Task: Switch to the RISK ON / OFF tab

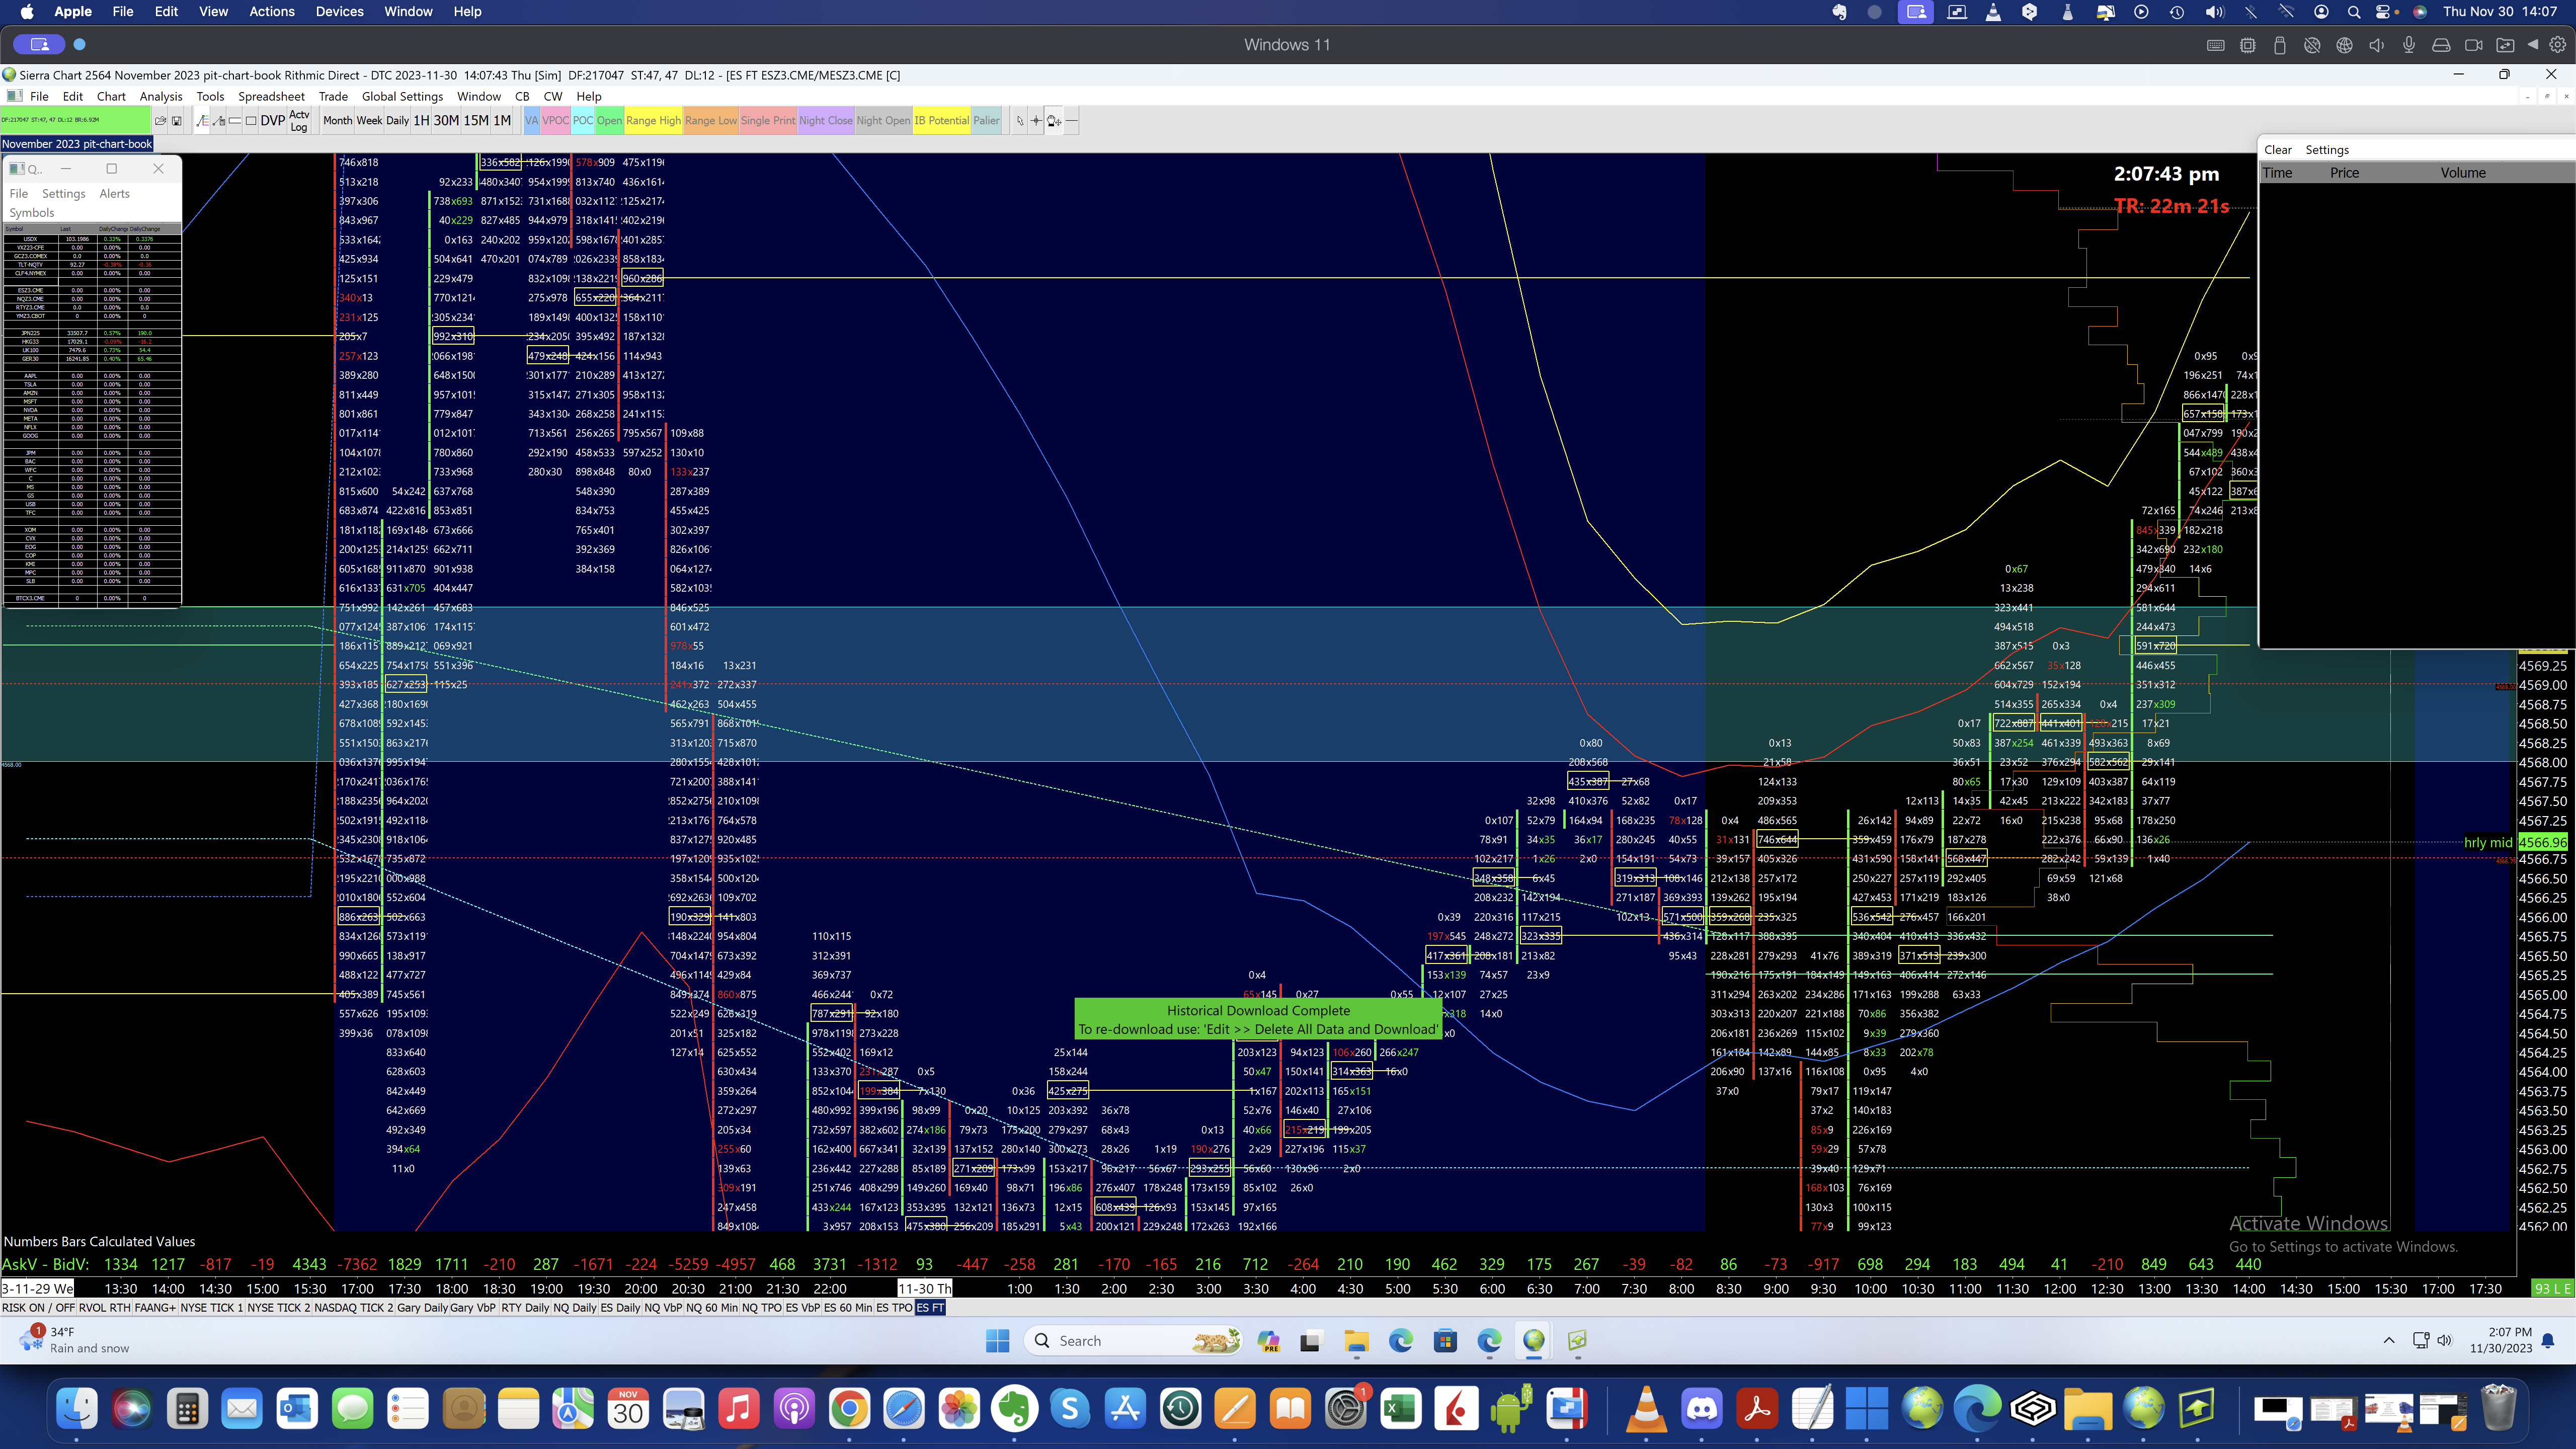Action: 38,1308
